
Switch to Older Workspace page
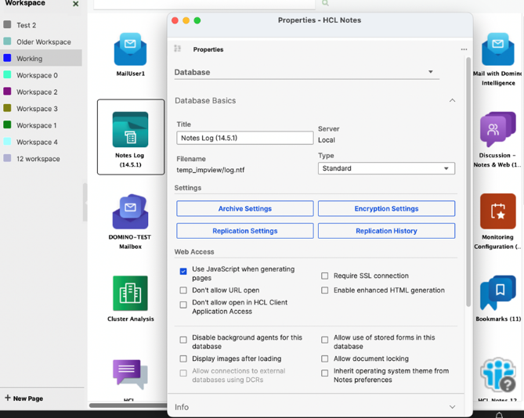click(41, 41)
